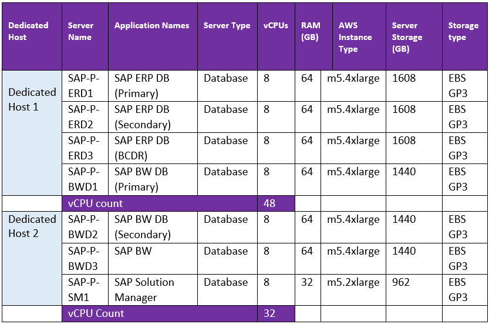Select the m5.2xlarge instance type cell
489x324 pixels.
(x=353, y=282)
